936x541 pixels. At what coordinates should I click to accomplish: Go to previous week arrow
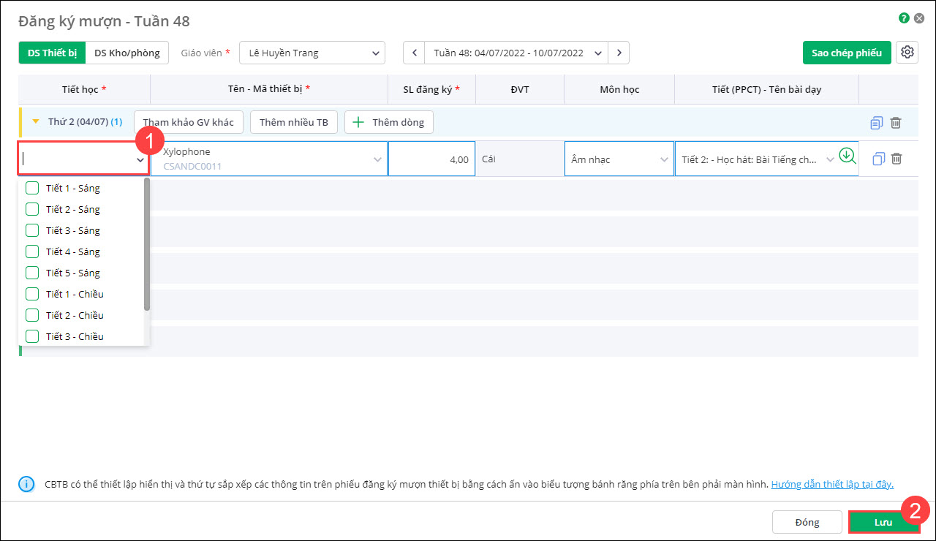click(415, 53)
